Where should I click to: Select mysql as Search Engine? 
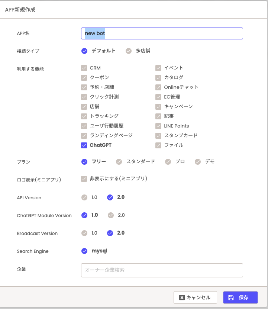click(x=84, y=251)
